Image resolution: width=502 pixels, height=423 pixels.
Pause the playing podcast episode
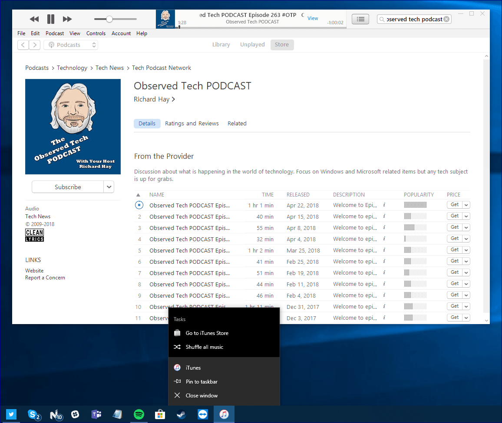pyautogui.click(x=51, y=19)
